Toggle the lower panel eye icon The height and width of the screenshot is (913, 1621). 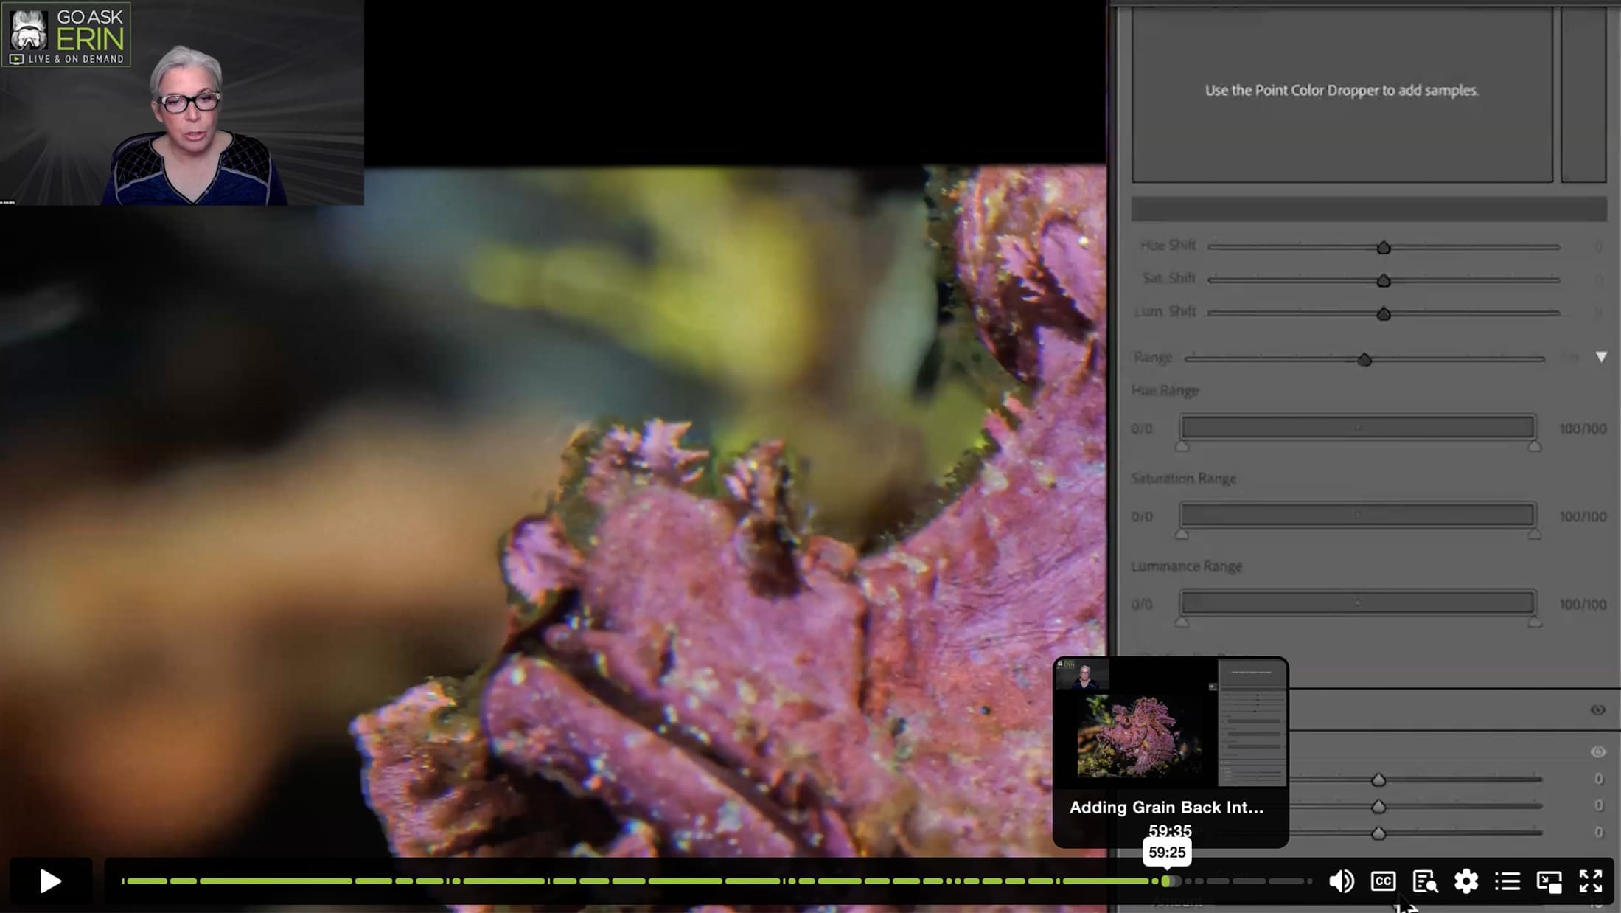(x=1597, y=751)
